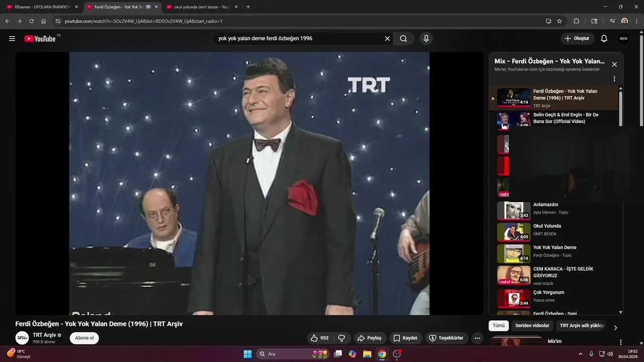
Task: Reload the current page
Action: 32,21
